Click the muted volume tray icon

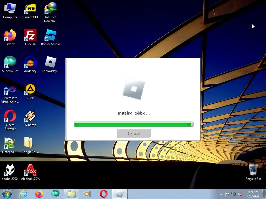pyautogui.click(x=240, y=194)
